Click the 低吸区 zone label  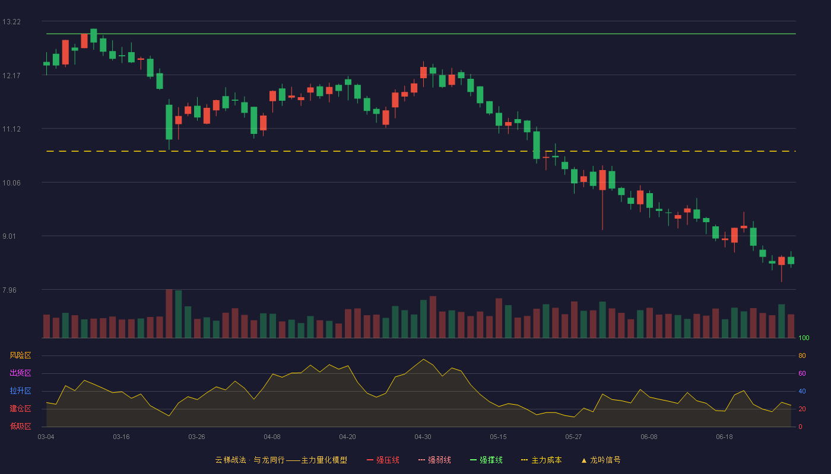click(x=20, y=426)
